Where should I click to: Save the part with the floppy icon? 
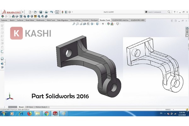(41, 12)
